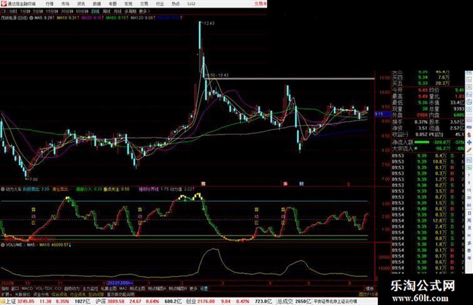
Task: Open the 行业 menu
Action: coord(160,4)
